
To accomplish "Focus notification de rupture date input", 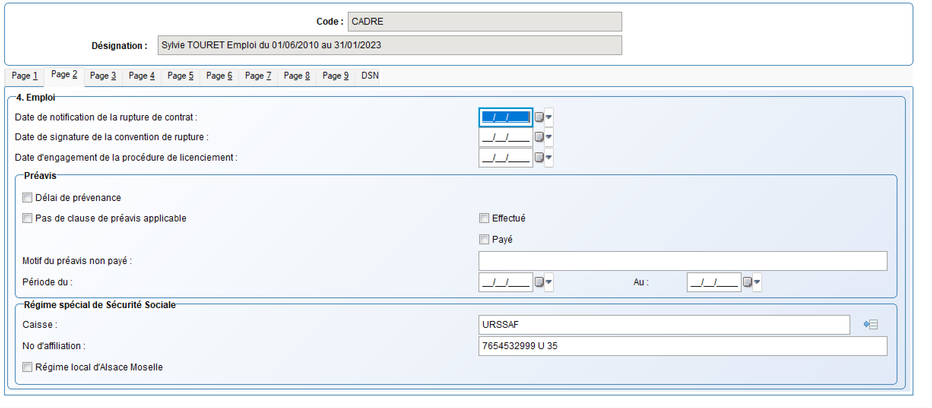I will pyautogui.click(x=506, y=117).
